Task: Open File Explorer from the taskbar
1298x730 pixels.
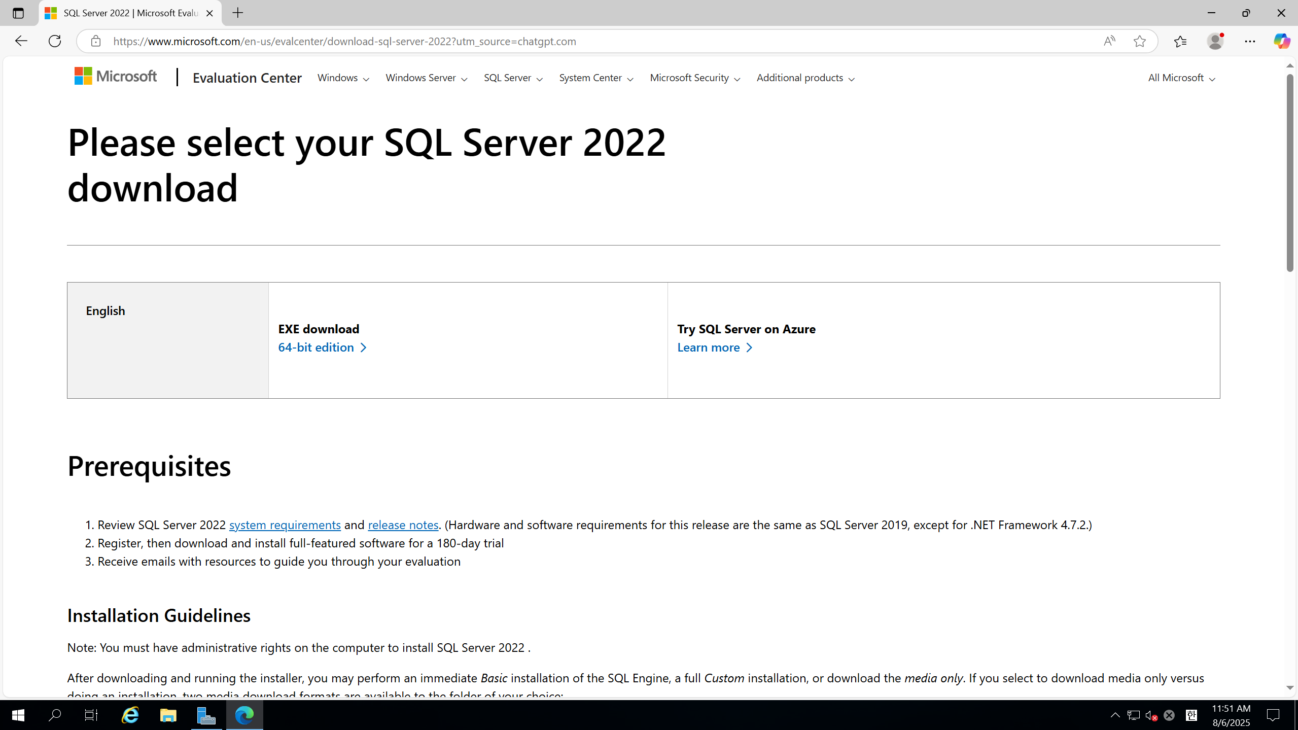Action: (x=168, y=715)
